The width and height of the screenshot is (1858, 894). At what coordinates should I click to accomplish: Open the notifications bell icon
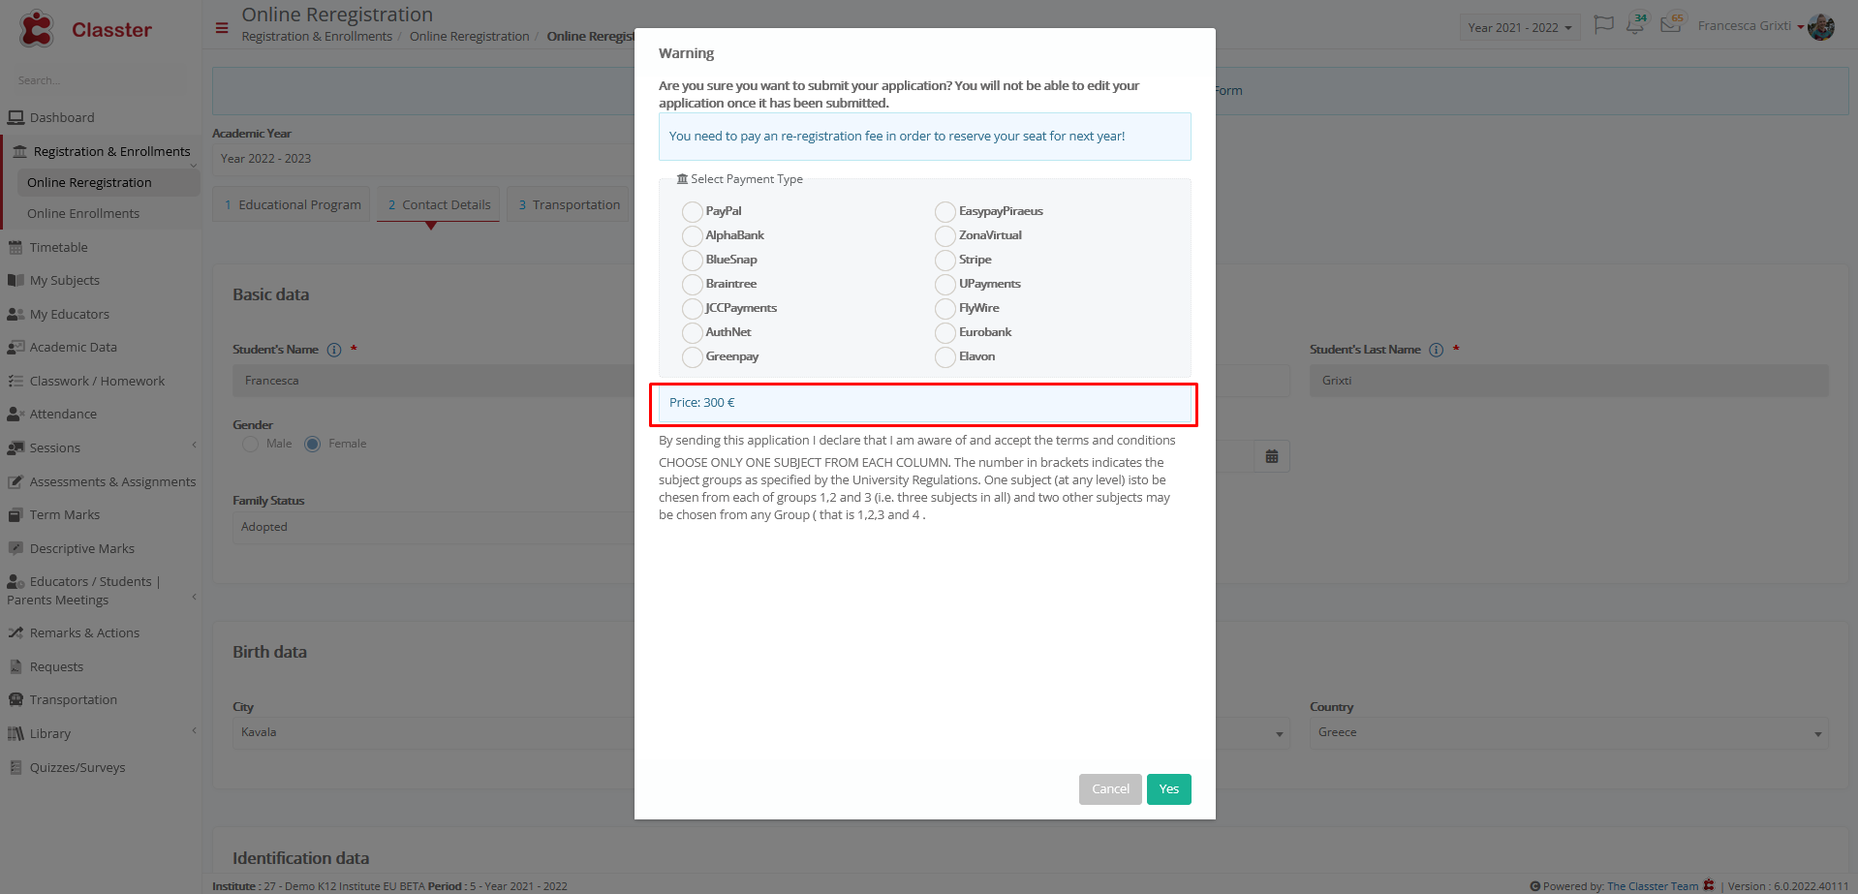1636,24
